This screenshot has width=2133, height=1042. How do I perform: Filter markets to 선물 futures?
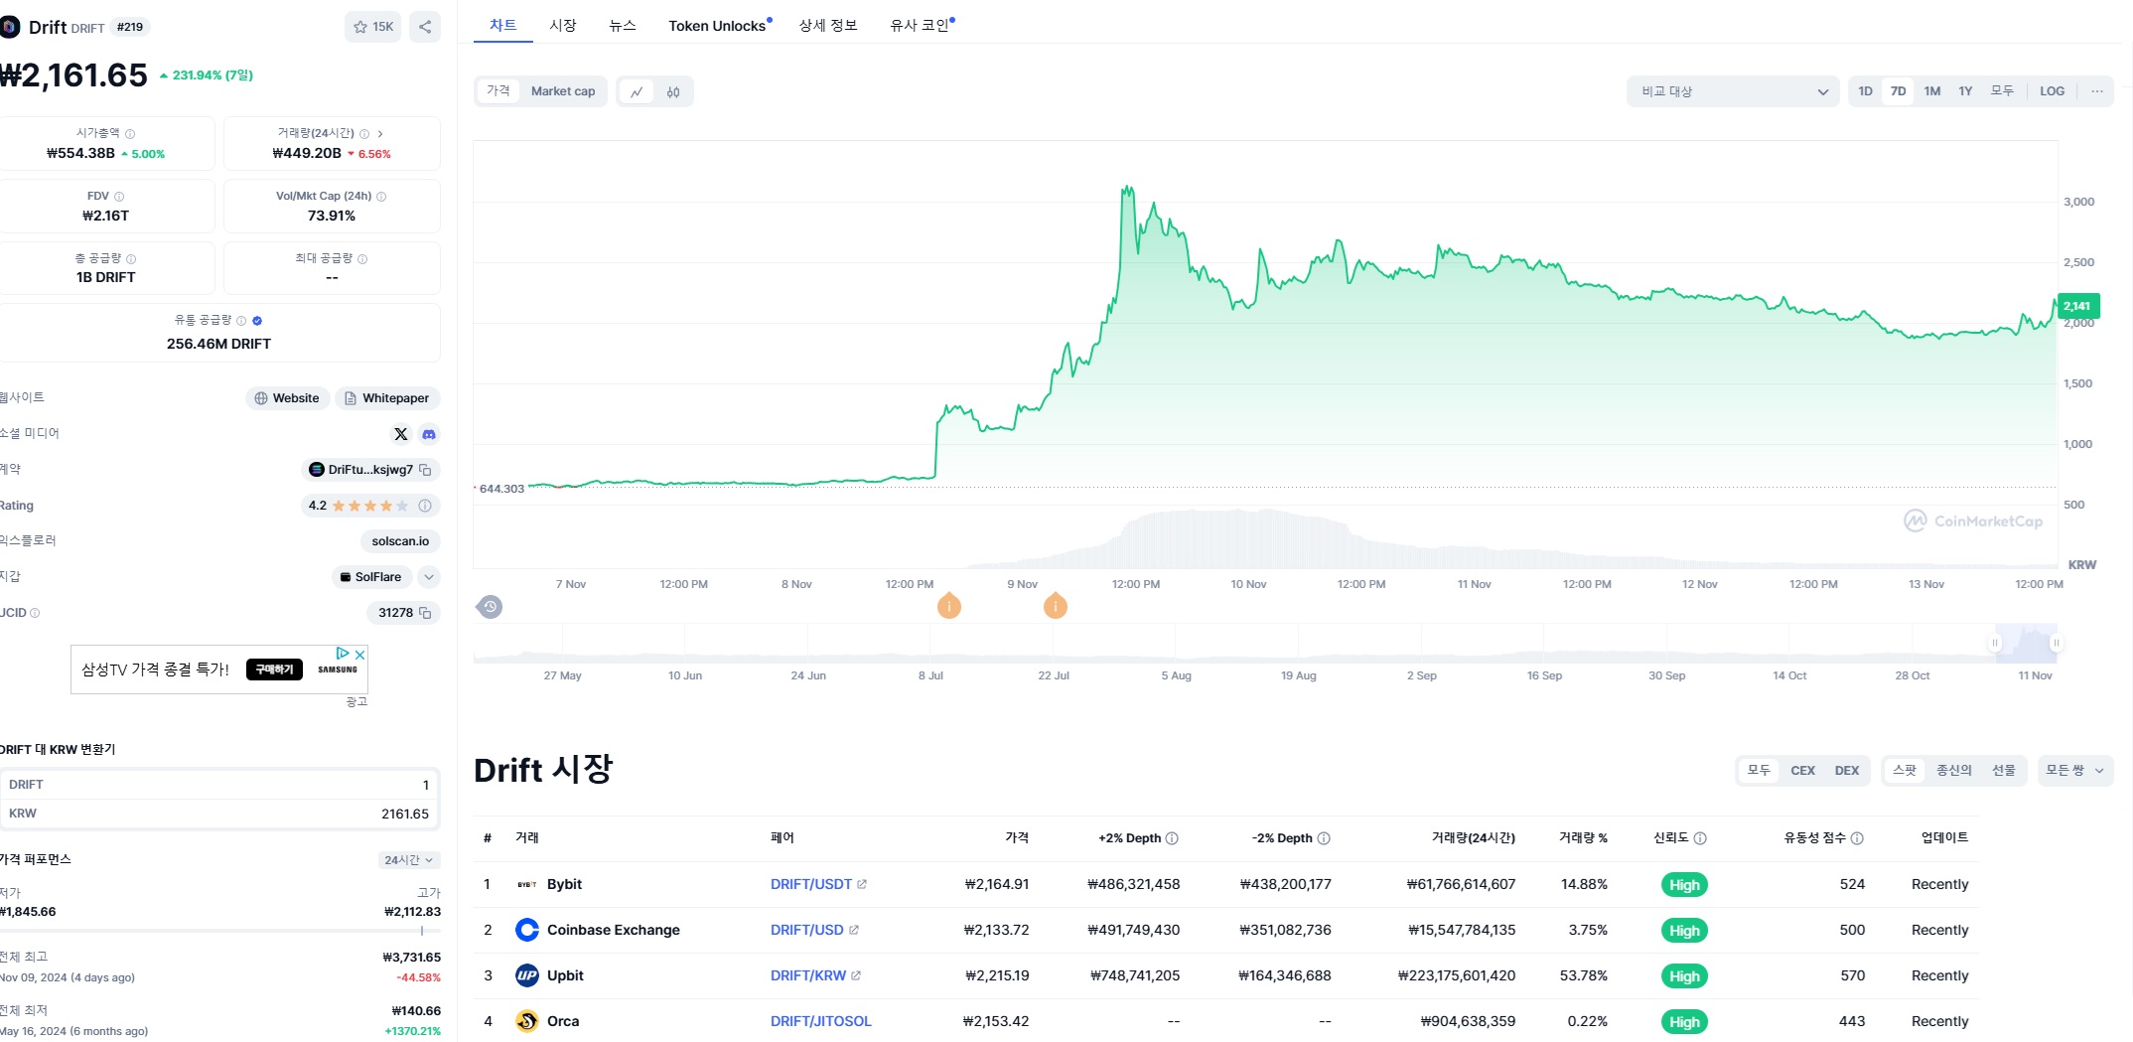[2004, 771]
